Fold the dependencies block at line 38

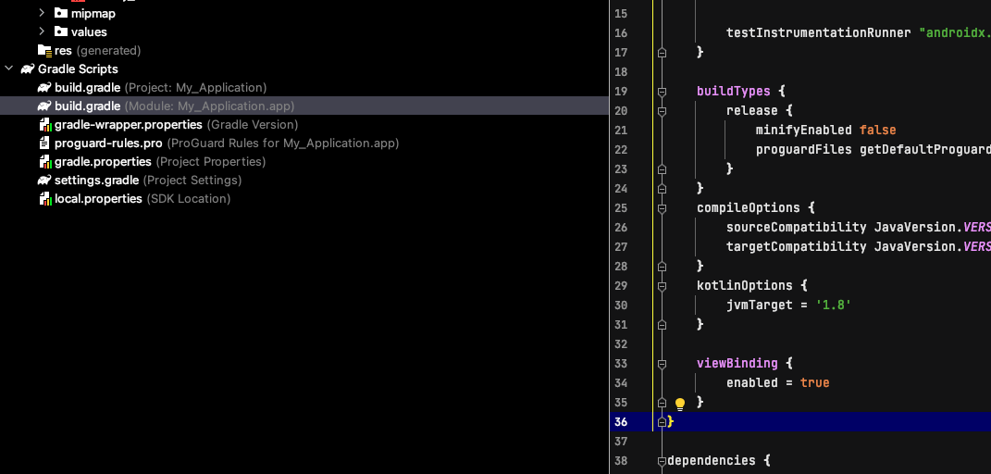pyautogui.click(x=662, y=461)
